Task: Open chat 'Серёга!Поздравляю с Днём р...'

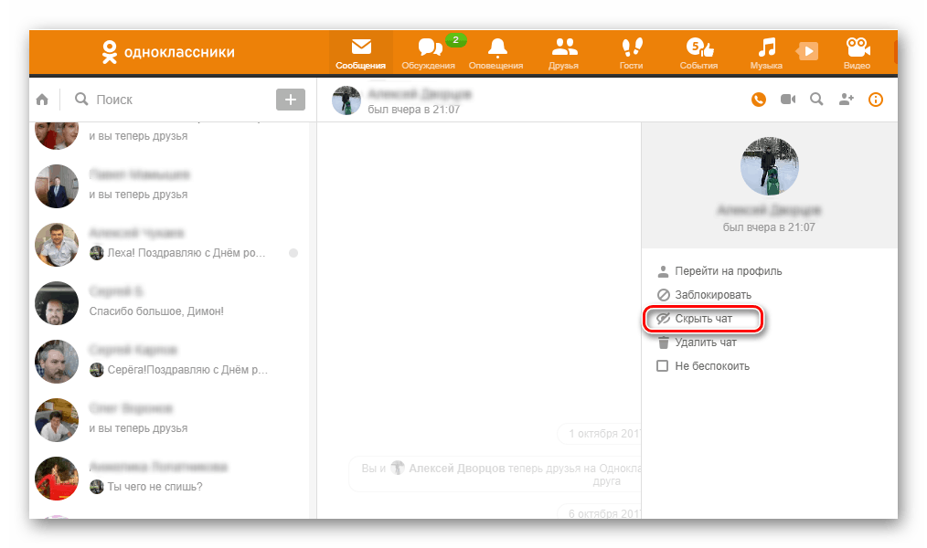Action: pos(172,361)
